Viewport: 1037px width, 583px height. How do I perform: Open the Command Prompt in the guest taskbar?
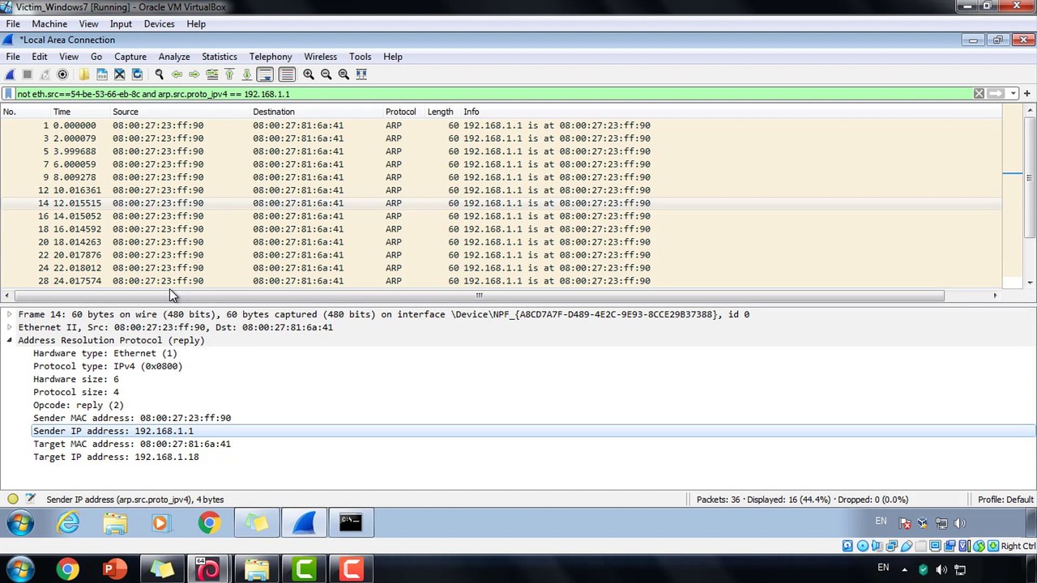tap(351, 523)
